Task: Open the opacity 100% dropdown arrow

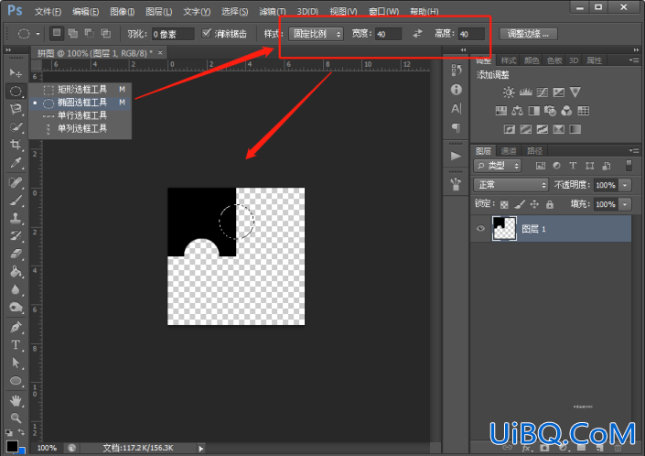Action: [x=625, y=185]
